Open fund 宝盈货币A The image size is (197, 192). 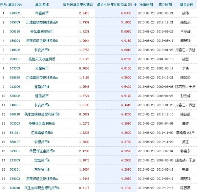[42, 160]
